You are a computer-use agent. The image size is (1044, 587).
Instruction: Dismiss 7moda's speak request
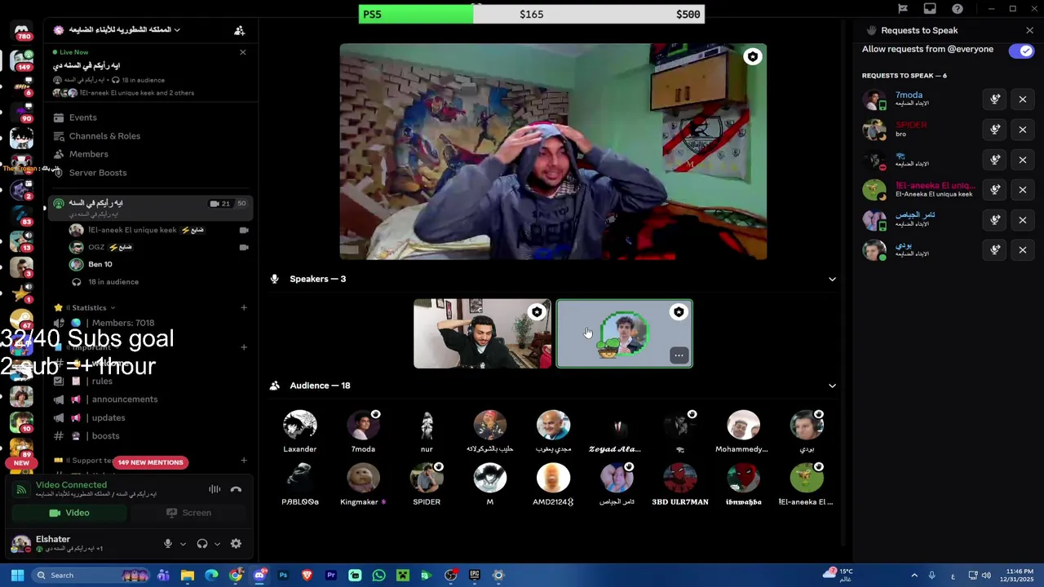tap(1022, 99)
